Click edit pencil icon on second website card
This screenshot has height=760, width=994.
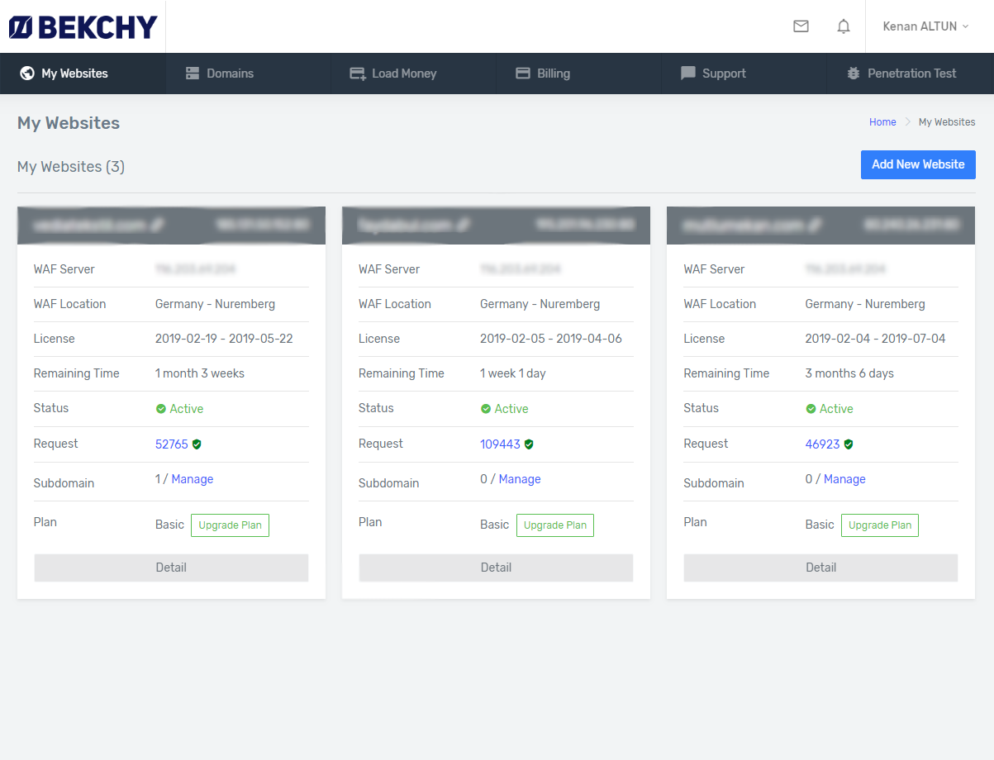464,225
